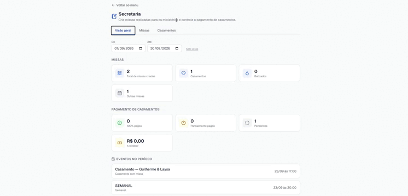Viewport: 408px width, 196px height.
Task: Open the Parcialmente pagos card
Action: coord(206,123)
